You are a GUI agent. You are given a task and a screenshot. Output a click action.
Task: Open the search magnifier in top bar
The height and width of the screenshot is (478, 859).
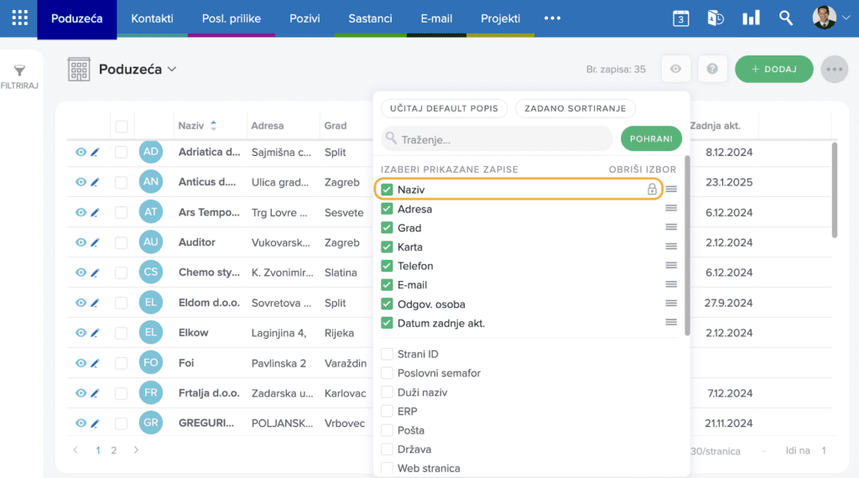tap(785, 18)
